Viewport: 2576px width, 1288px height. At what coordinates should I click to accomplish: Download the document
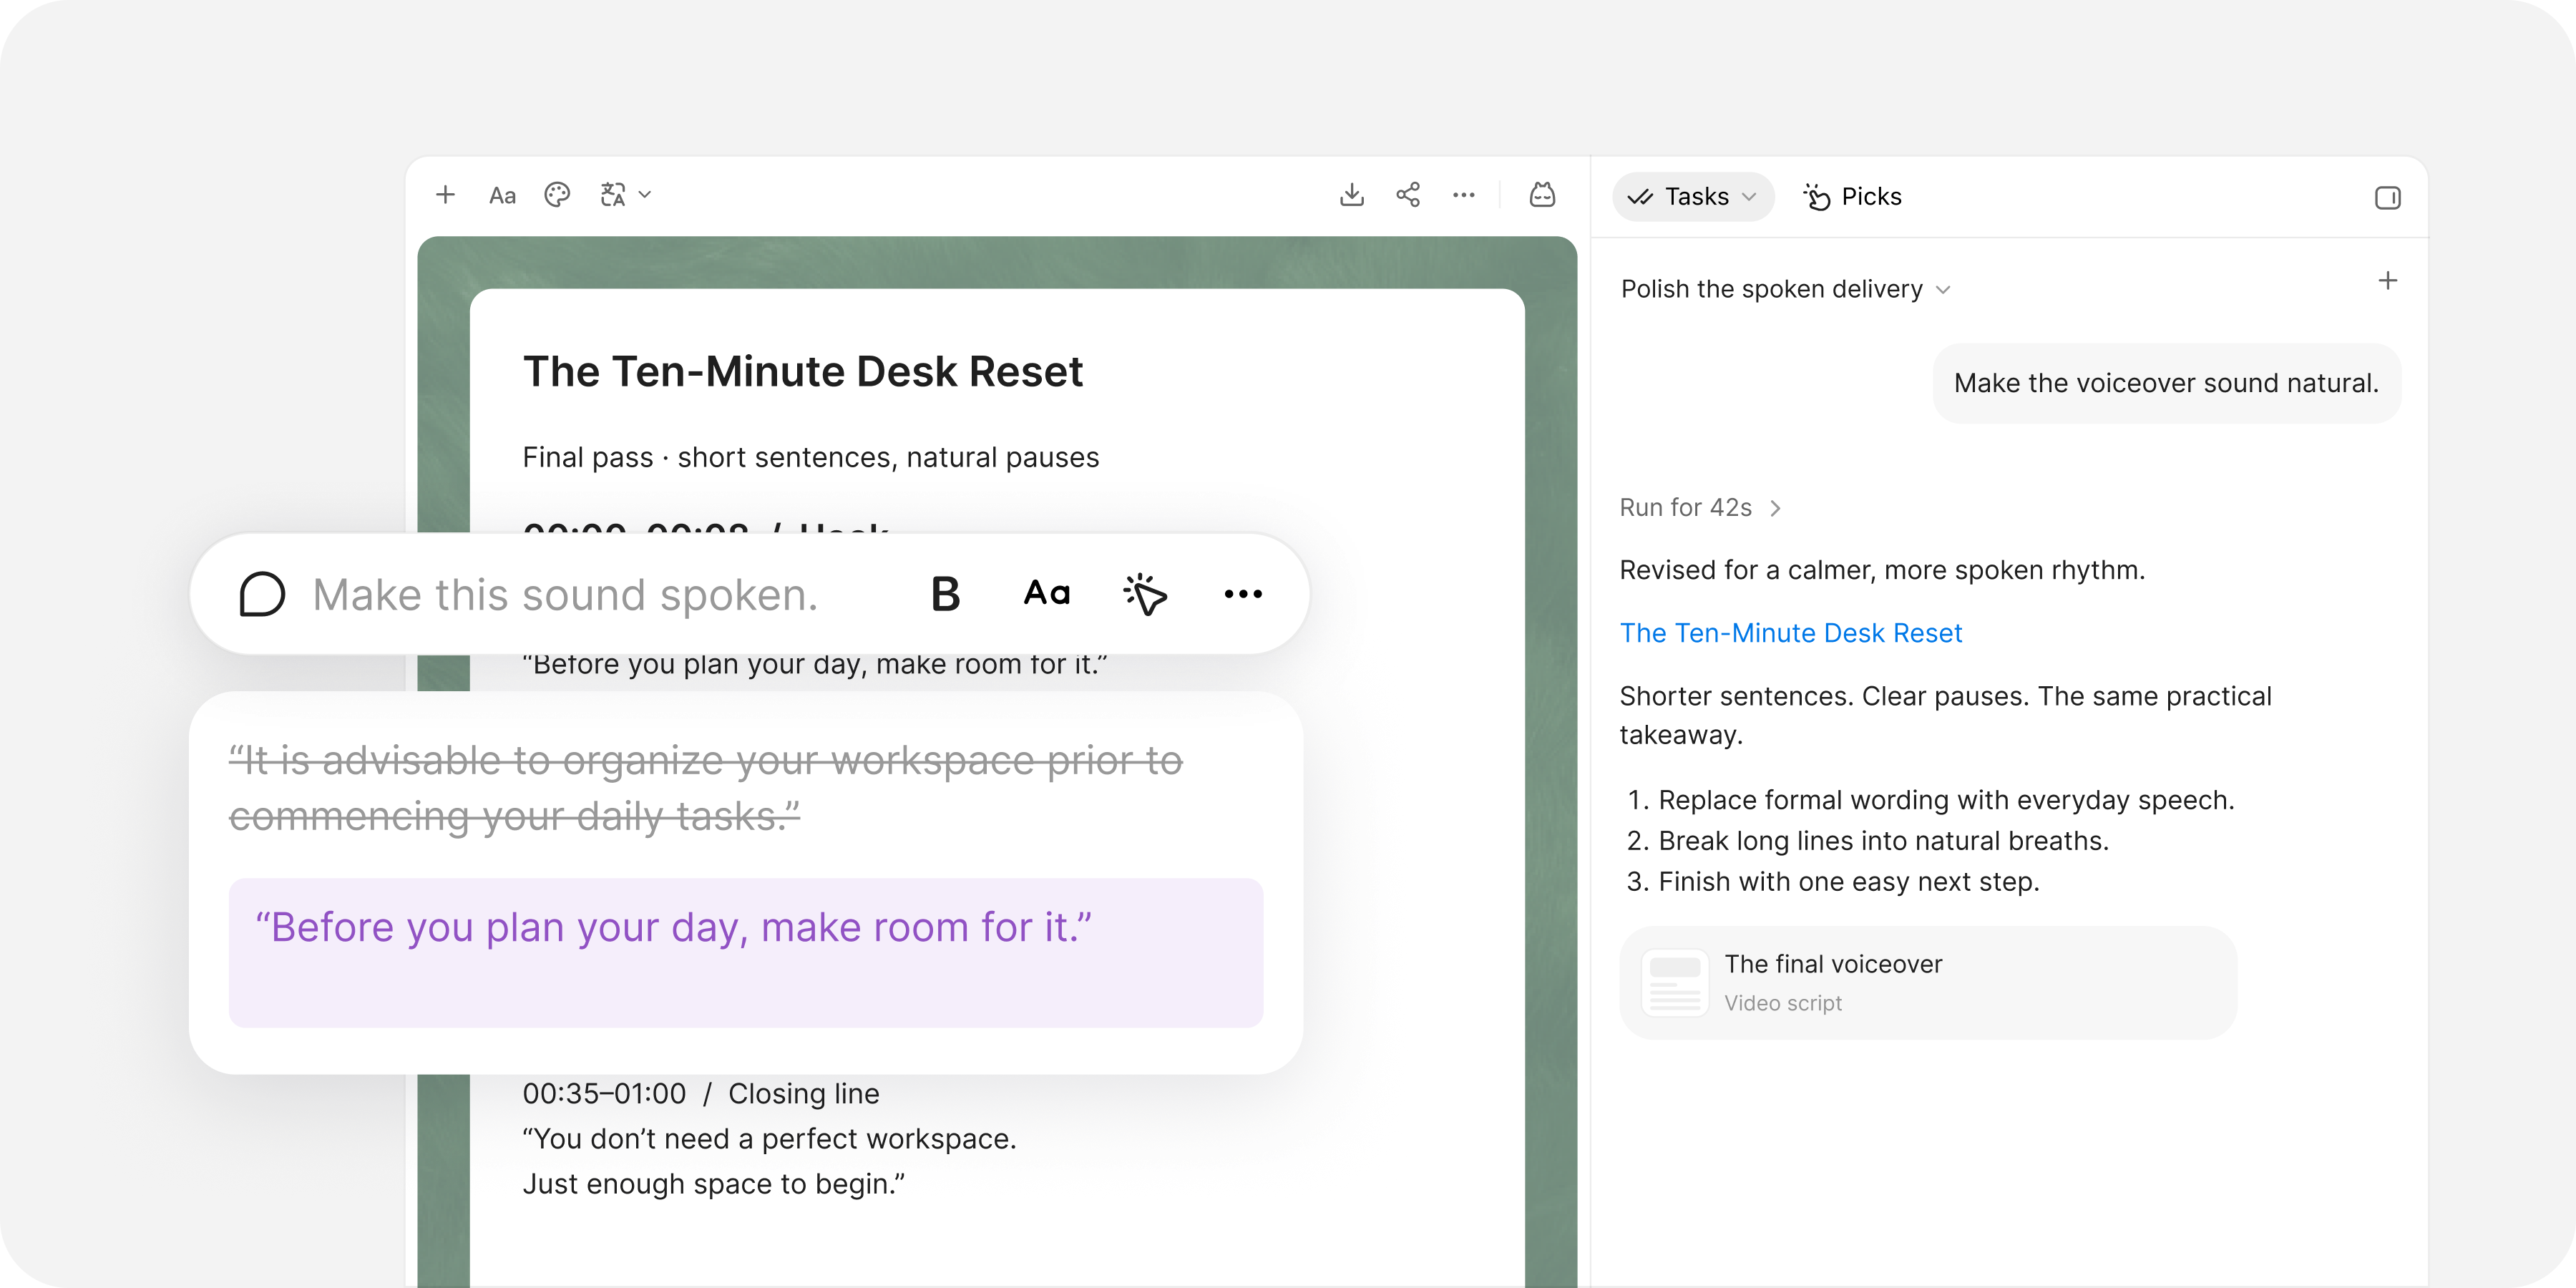pyautogui.click(x=1352, y=195)
